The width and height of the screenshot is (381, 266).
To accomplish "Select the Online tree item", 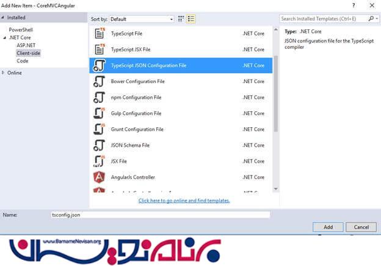I will pos(14,73).
